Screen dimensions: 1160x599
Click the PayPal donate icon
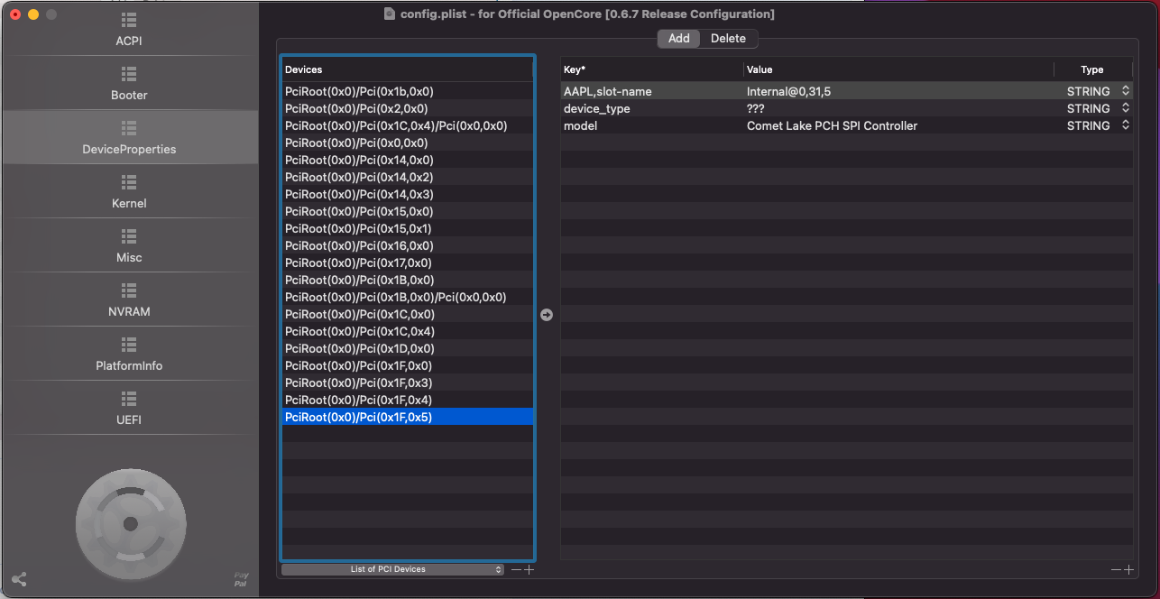tap(241, 579)
